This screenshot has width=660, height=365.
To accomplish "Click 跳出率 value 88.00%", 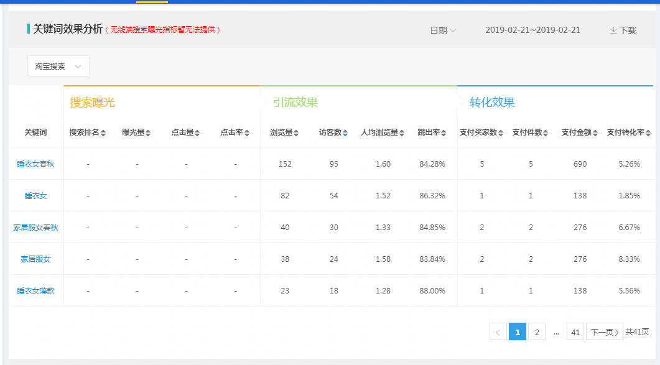I will [x=432, y=290].
